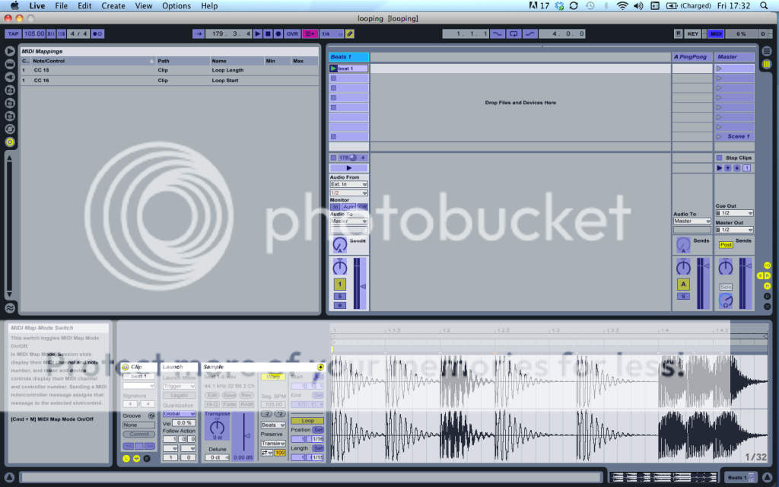Click the Groove Commit button
779x487 pixels.
pyautogui.click(x=139, y=434)
